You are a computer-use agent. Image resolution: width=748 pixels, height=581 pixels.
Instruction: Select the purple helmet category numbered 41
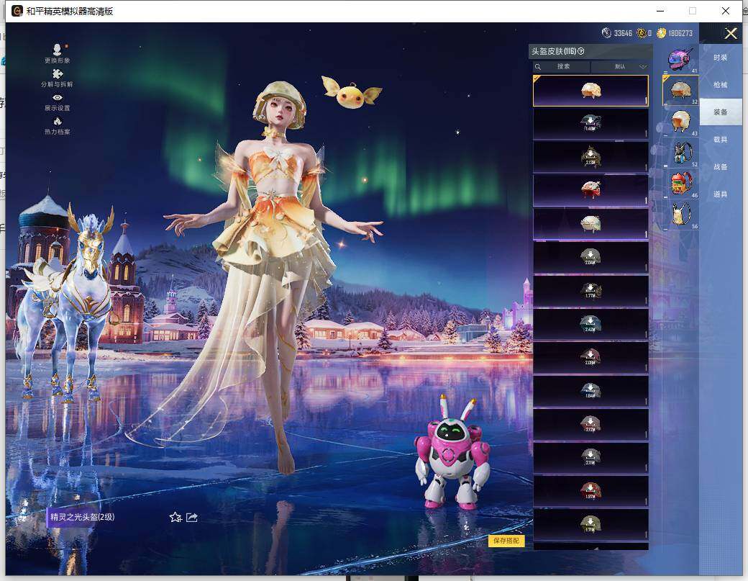pos(680,60)
